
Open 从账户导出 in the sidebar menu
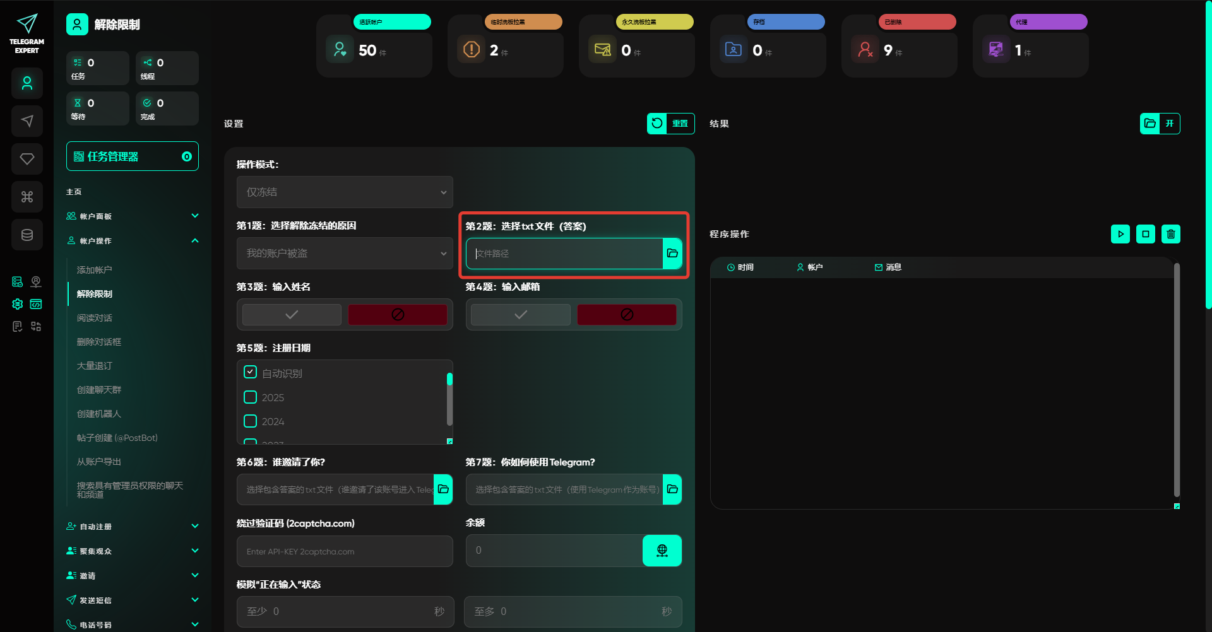[99, 462]
